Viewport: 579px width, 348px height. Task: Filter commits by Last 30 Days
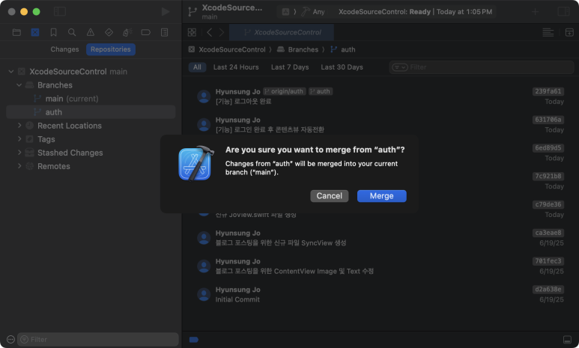click(x=342, y=67)
